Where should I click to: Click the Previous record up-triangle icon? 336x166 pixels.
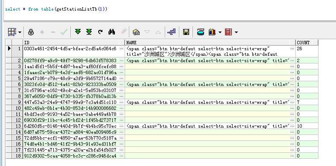pyautogui.click(x=158, y=32)
